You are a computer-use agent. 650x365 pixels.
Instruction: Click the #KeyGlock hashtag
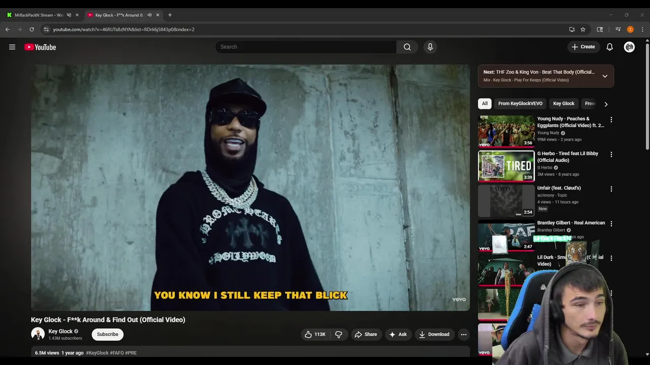(97, 353)
